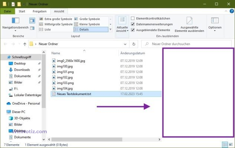
Task: Open 3D-Objekte folder
Action: point(22,118)
